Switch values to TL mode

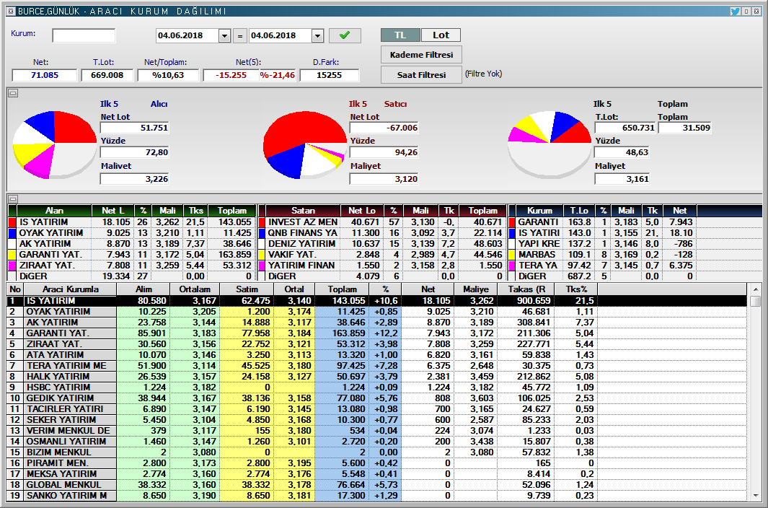(x=400, y=35)
